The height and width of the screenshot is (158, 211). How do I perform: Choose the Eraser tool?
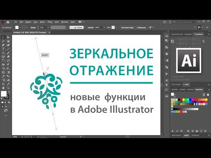click(x=8, y=57)
